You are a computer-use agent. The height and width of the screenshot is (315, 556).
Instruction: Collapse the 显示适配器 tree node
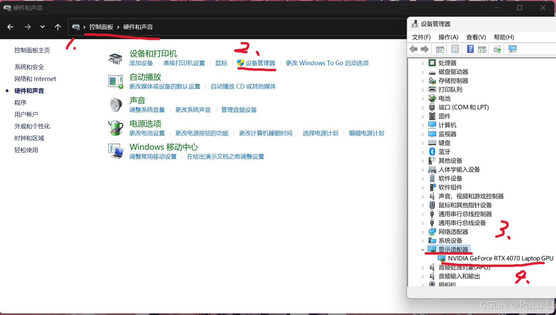pos(423,249)
